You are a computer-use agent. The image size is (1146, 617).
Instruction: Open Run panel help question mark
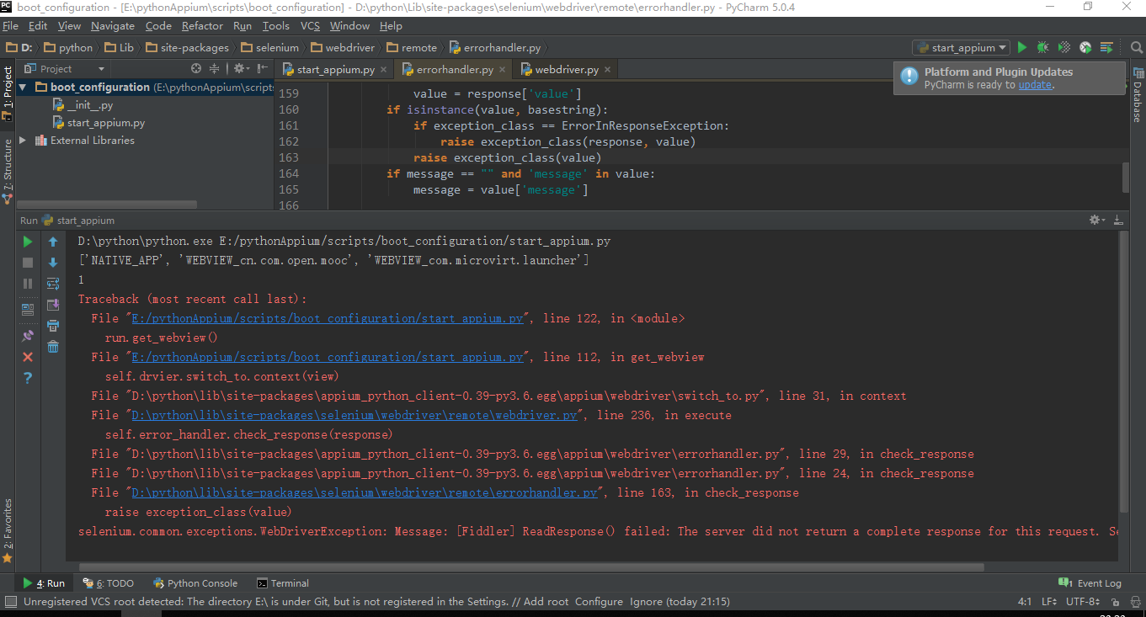coord(28,378)
